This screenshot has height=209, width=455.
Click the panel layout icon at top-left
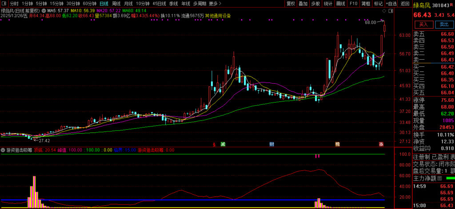click(x=4, y=3)
